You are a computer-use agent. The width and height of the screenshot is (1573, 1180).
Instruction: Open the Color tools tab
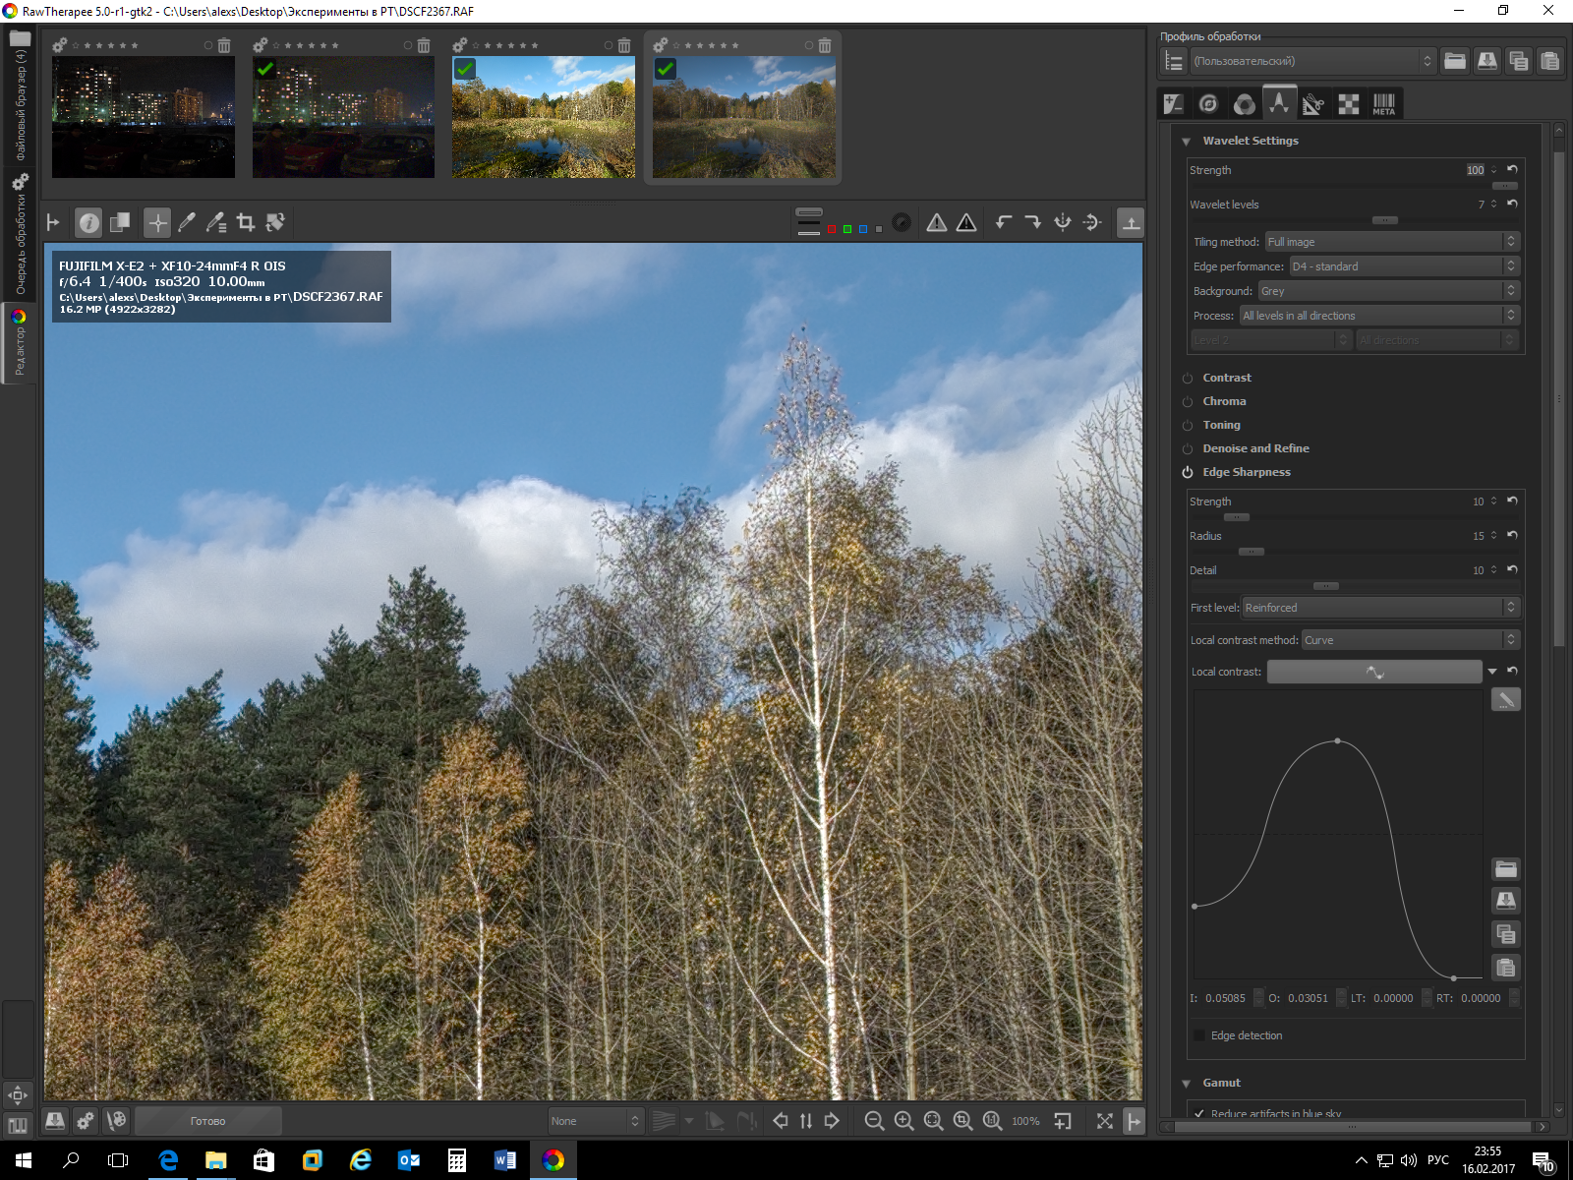pyautogui.click(x=1245, y=103)
